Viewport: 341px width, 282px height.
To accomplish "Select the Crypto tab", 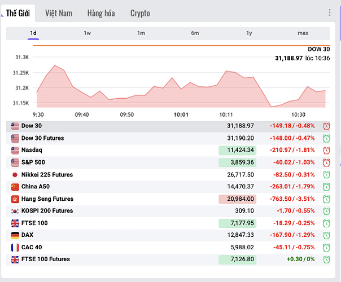I will point(140,13).
